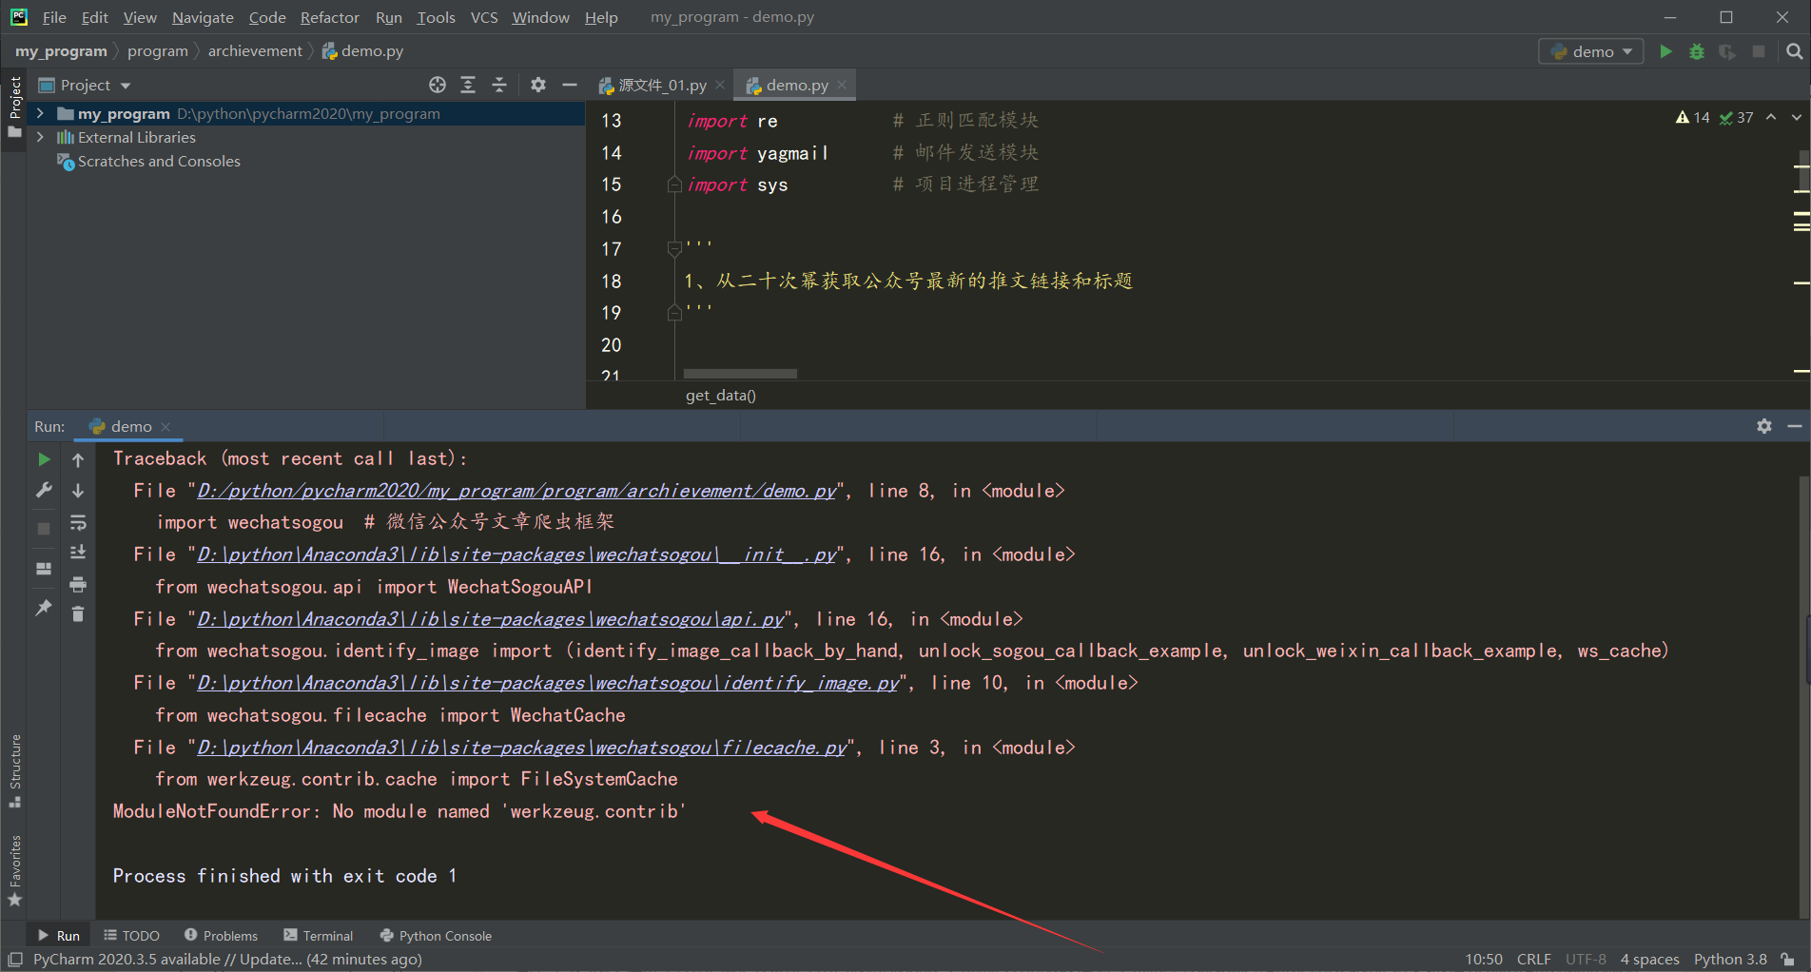Image resolution: width=1811 pixels, height=972 pixels.
Task: Expand the External Libraries node
Action: tap(40, 137)
